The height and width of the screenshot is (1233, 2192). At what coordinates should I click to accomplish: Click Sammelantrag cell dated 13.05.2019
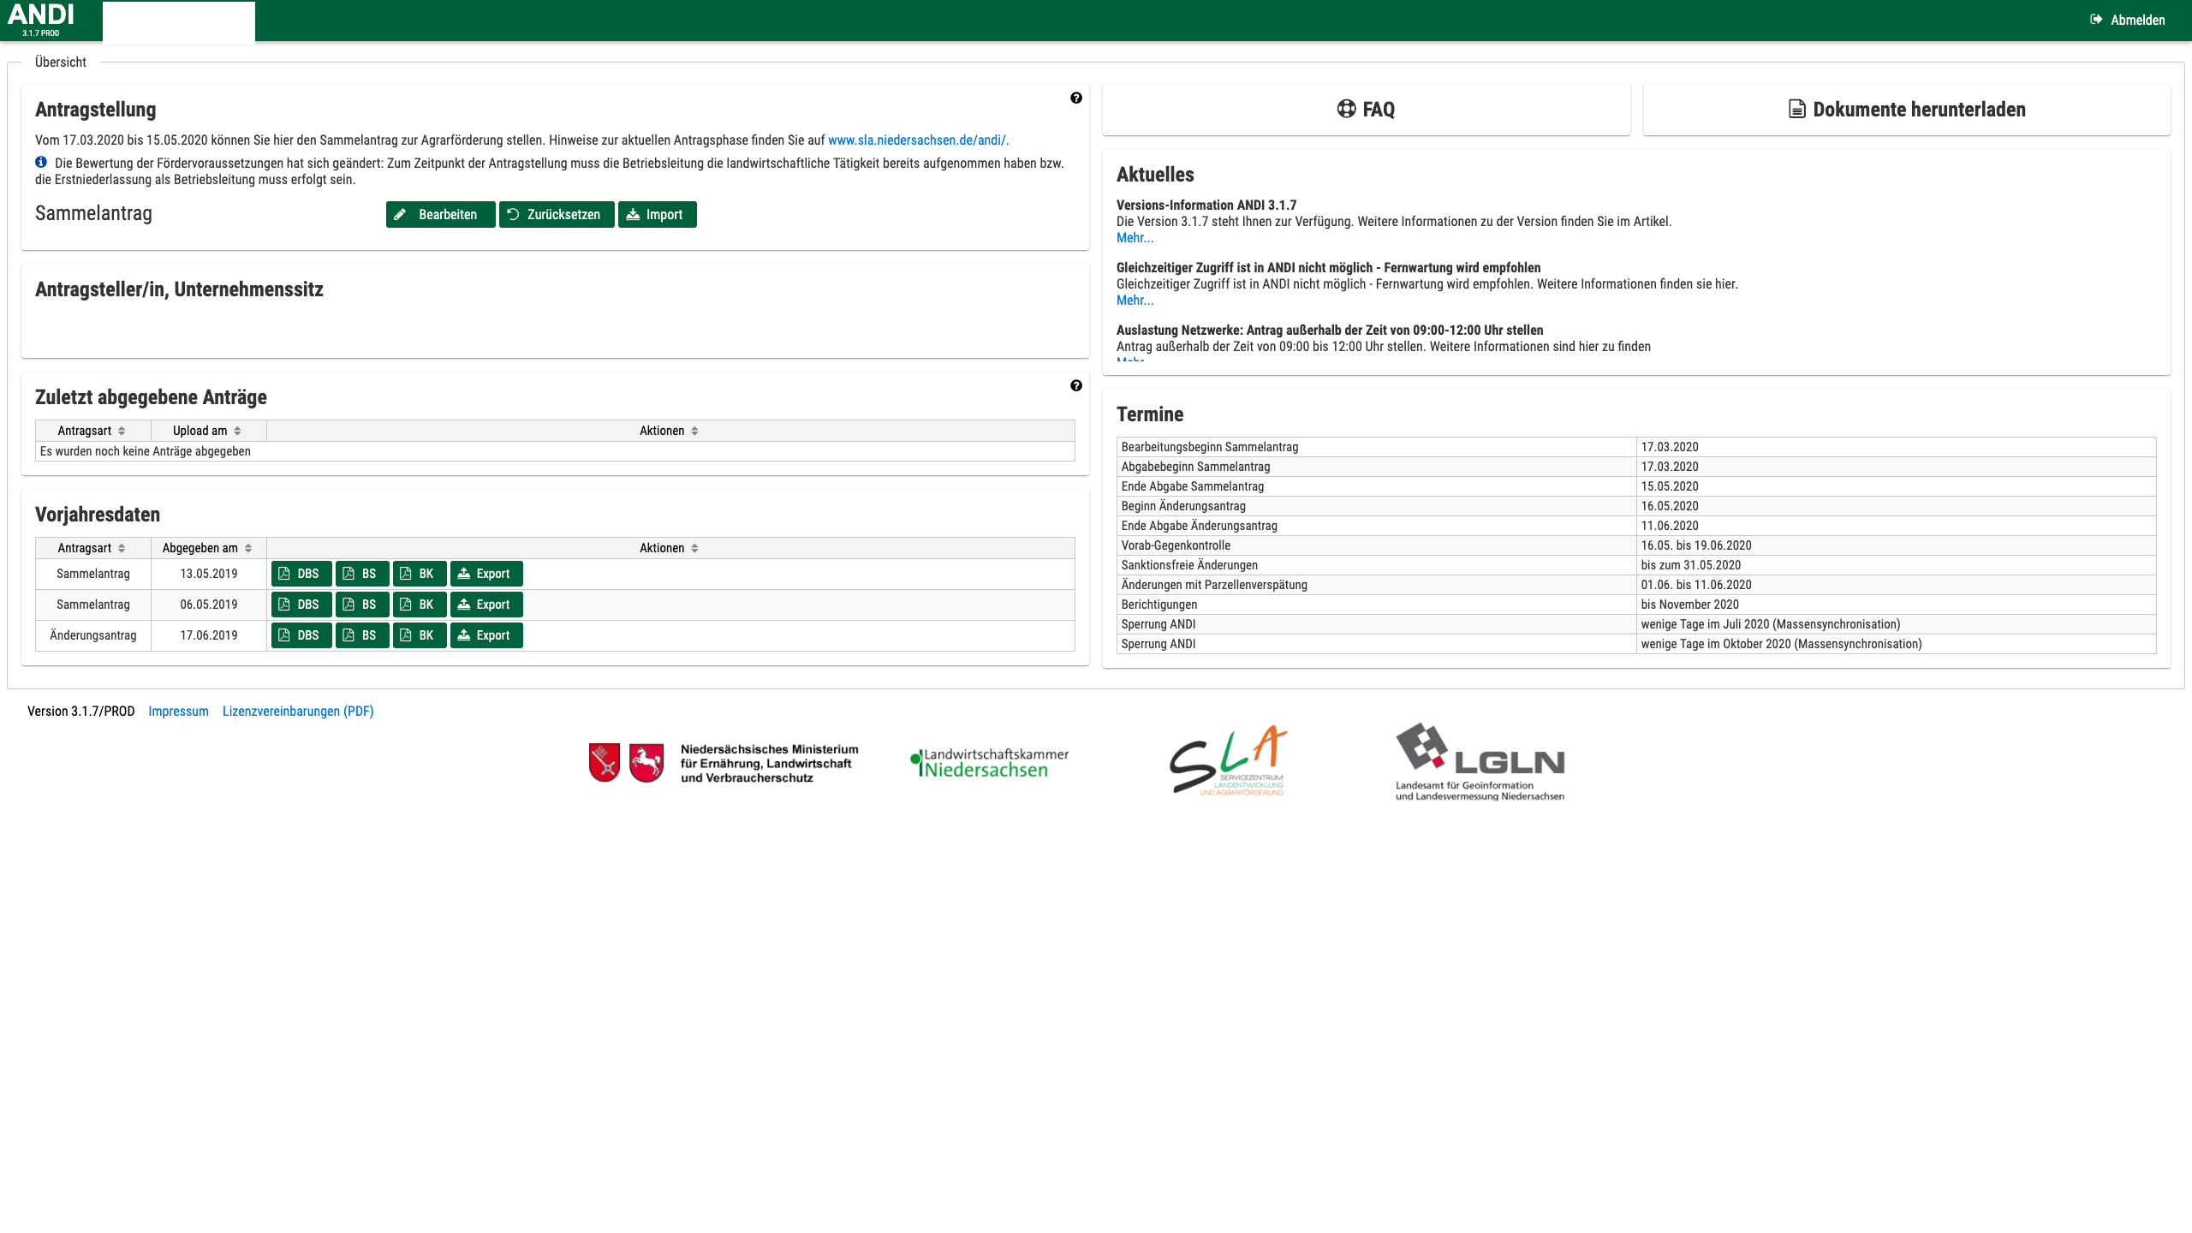(93, 574)
